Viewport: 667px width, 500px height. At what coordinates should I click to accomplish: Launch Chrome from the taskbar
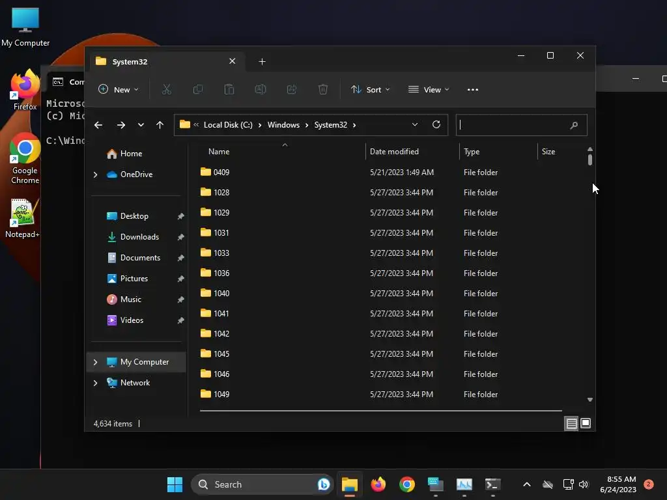point(407,484)
